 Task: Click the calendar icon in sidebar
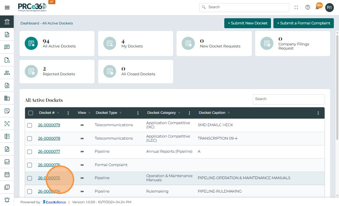pos(7,174)
